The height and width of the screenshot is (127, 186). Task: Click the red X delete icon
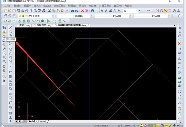pyautogui.click(x=179, y=44)
